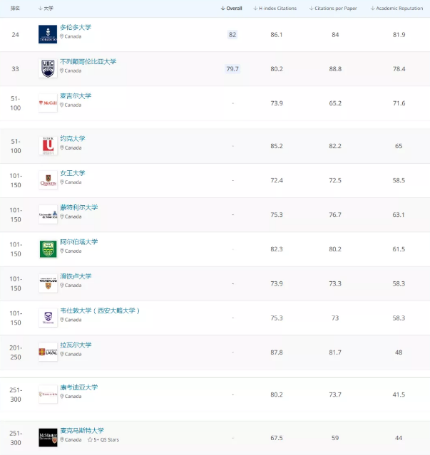
Task: Select the McGill University logo
Action: click(48, 103)
